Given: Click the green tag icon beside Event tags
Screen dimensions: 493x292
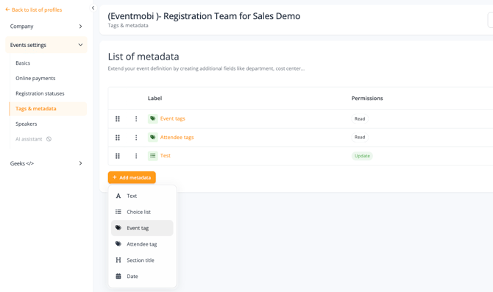Looking at the screenshot, I should [x=153, y=118].
